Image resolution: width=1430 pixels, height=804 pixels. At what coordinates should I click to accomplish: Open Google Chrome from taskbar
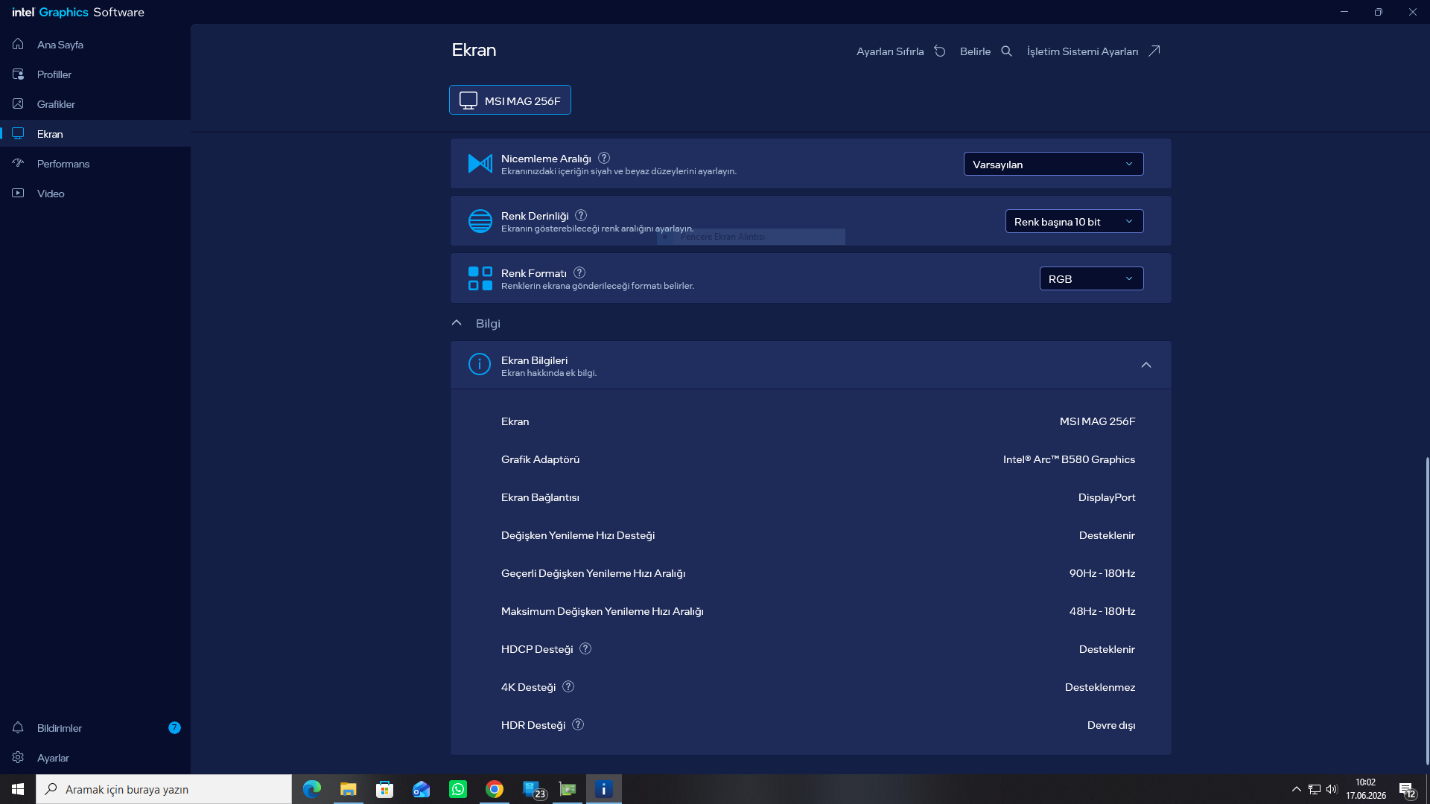coord(495,789)
